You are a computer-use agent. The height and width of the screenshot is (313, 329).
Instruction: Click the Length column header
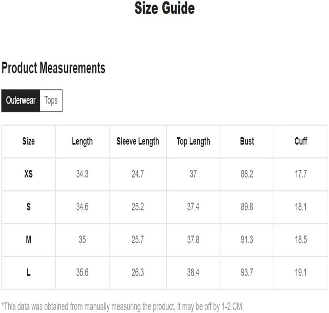[82, 142]
